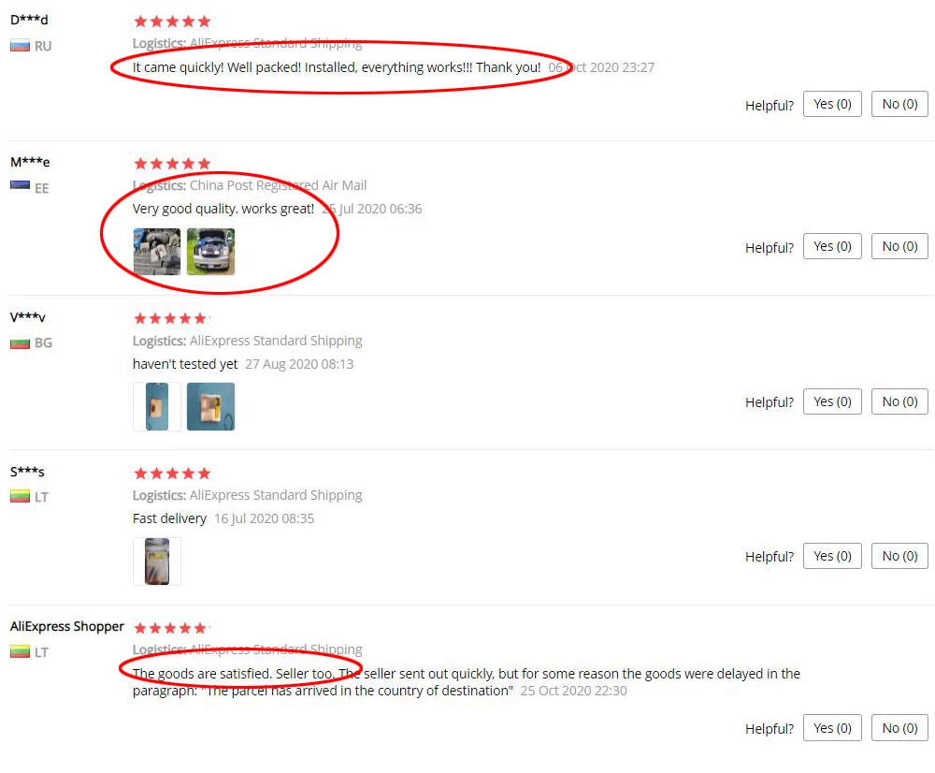Click the Lithuanian flag next to S***s
Screen dimensions: 935x773
pos(20,497)
